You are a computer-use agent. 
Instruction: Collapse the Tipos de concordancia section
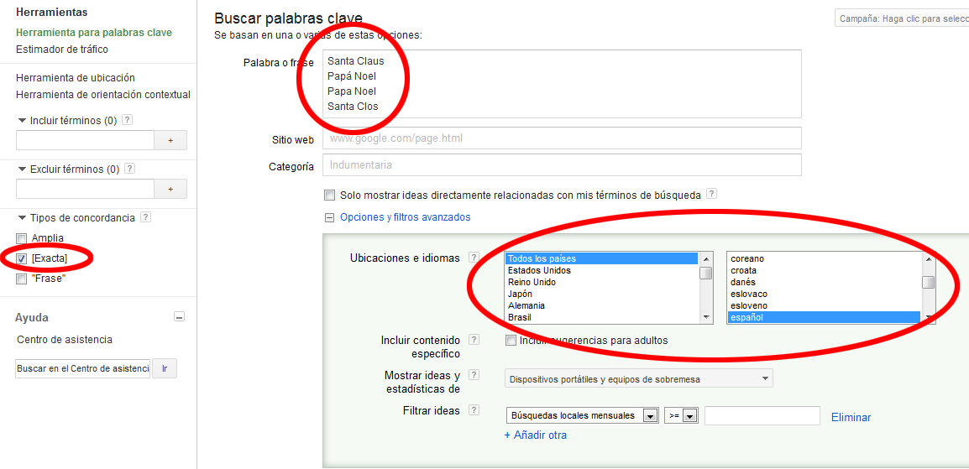(x=23, y=217)
